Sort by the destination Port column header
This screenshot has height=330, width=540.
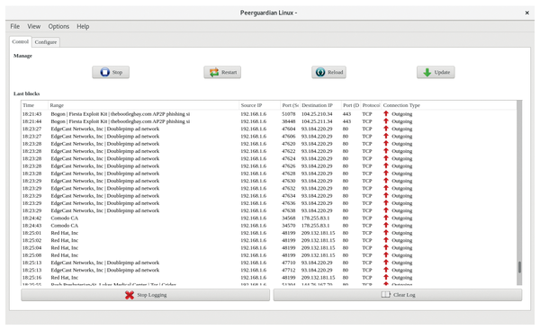click(351, 105)
